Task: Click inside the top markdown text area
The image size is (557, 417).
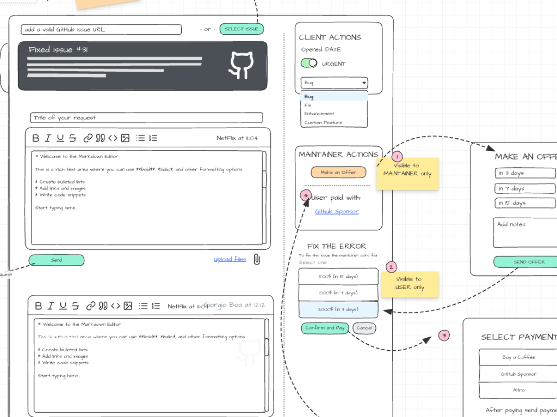Action: pos(147,198)
